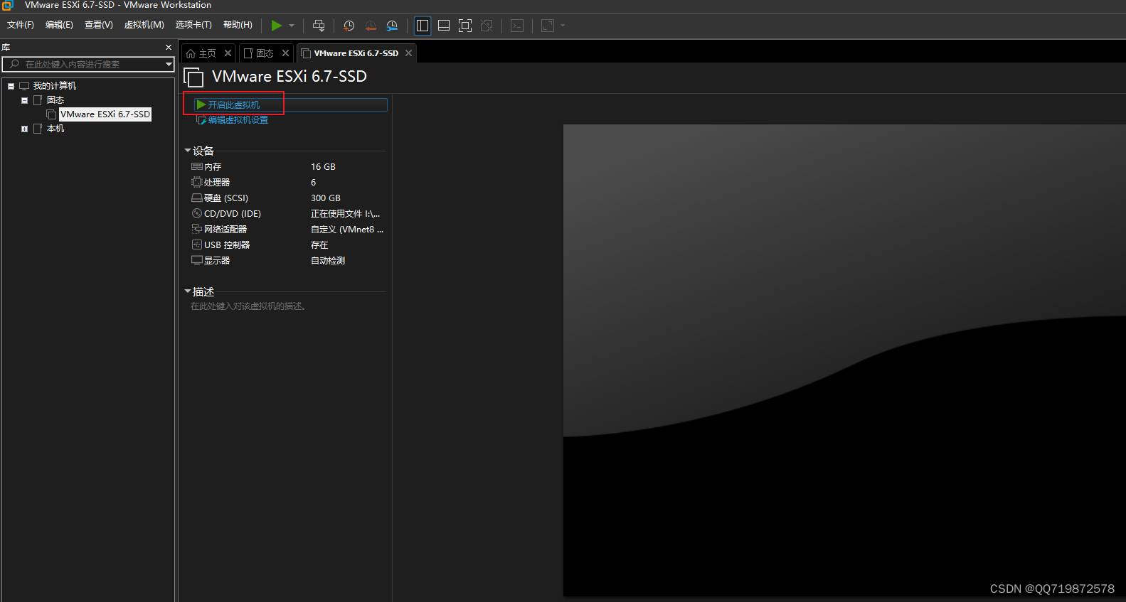Click the stretch guest display icon

[548, 26]
